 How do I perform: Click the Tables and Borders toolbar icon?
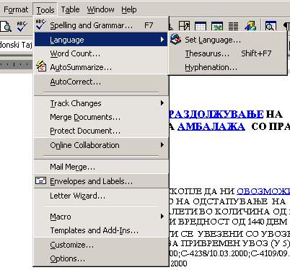(184, 26)
